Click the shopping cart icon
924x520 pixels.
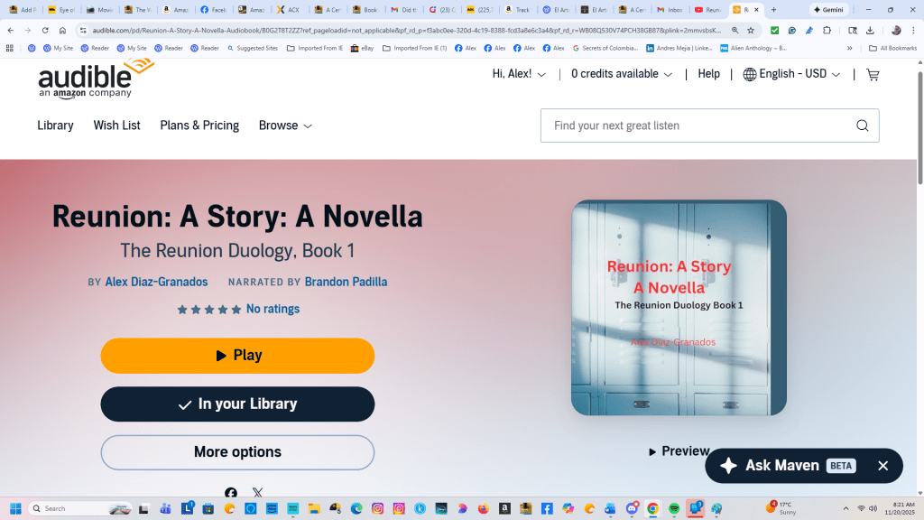coord(873,75)
